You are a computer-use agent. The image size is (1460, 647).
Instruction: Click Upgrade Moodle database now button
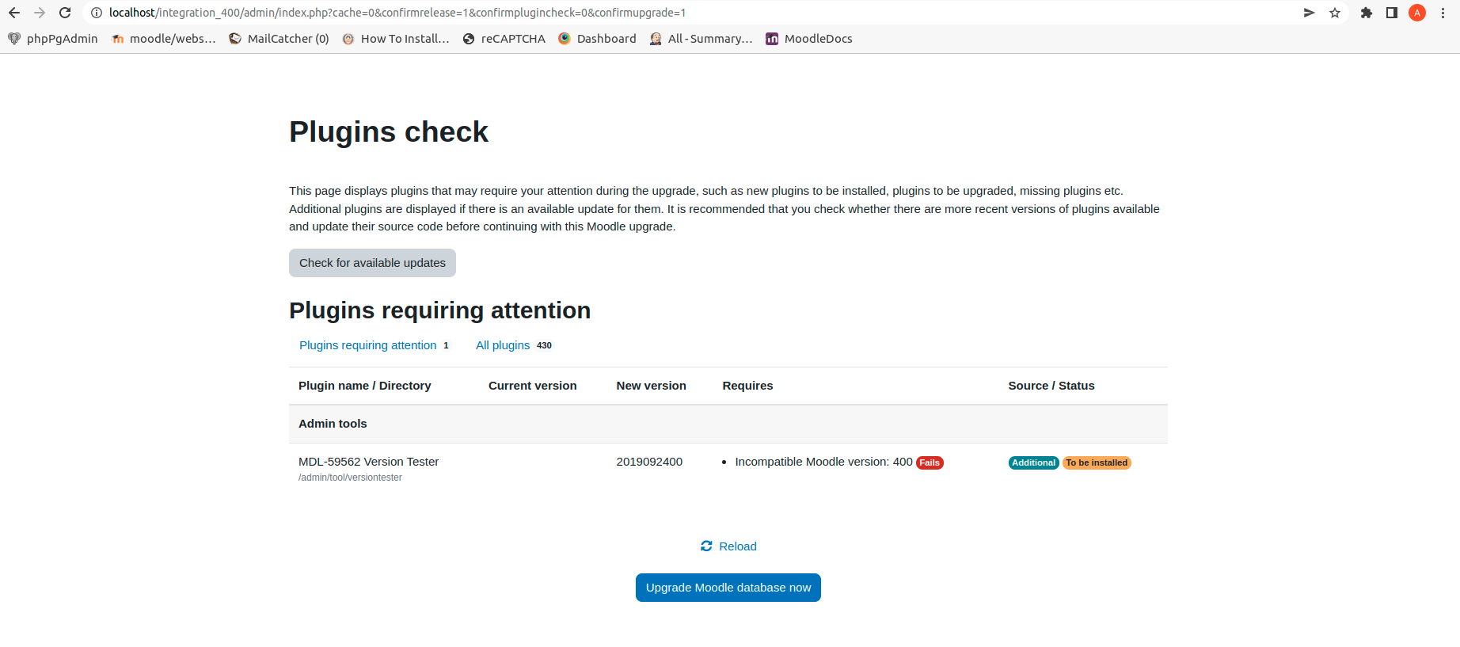pyautogui.click(x=728, y=588)
